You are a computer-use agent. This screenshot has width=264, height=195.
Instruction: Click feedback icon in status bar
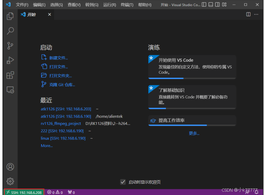(247, 192)
